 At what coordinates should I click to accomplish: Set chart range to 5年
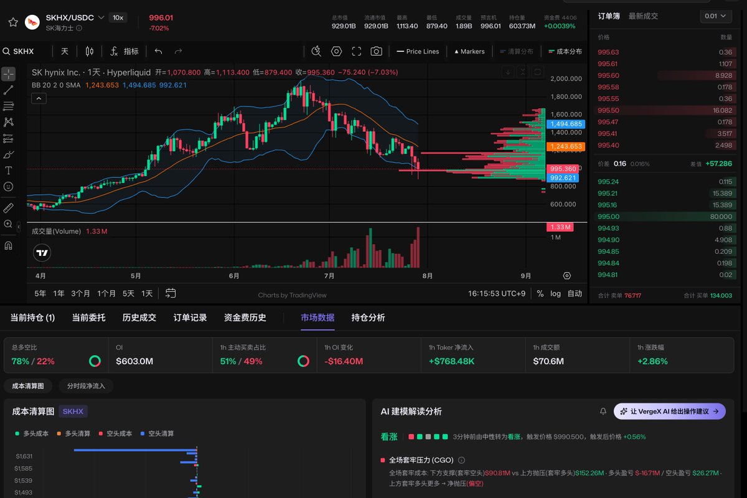40,293
